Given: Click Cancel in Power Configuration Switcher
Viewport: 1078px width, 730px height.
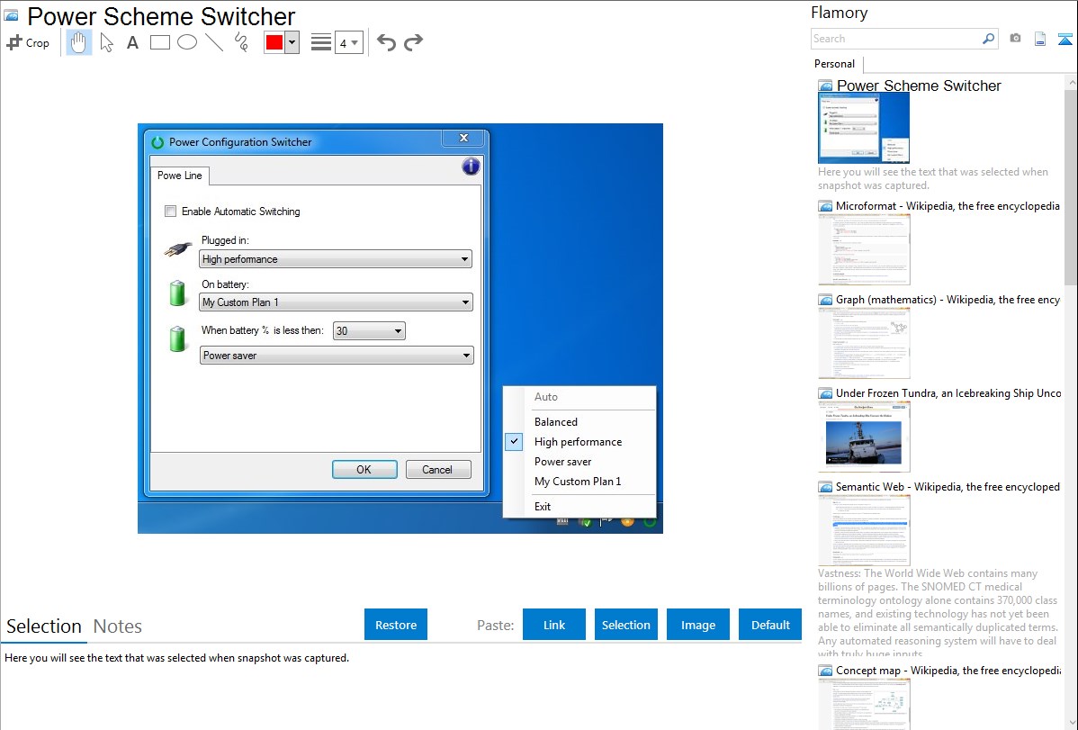Looking at the screenshot, I should (x=438, y=469).
